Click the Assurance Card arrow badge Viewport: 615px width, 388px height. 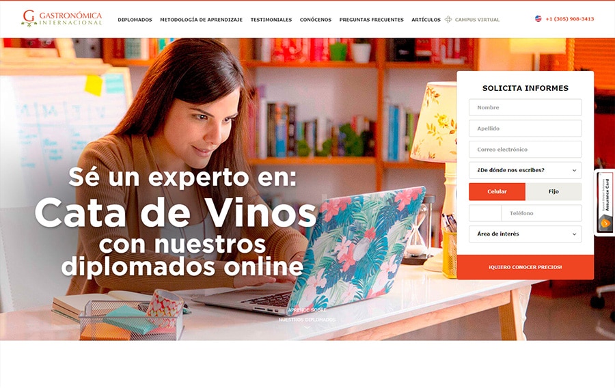(605, 223)
